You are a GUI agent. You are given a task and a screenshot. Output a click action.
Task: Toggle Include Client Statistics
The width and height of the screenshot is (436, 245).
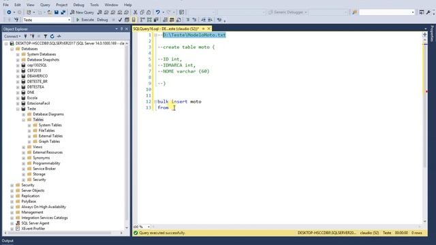(x=156, y=20)
